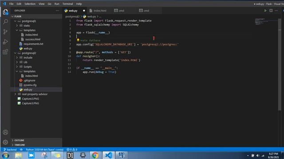Image resolution: width=284 pixels, height=159 pixels.
Task: Open the Selection menu
Action: [x=30, y=4]
